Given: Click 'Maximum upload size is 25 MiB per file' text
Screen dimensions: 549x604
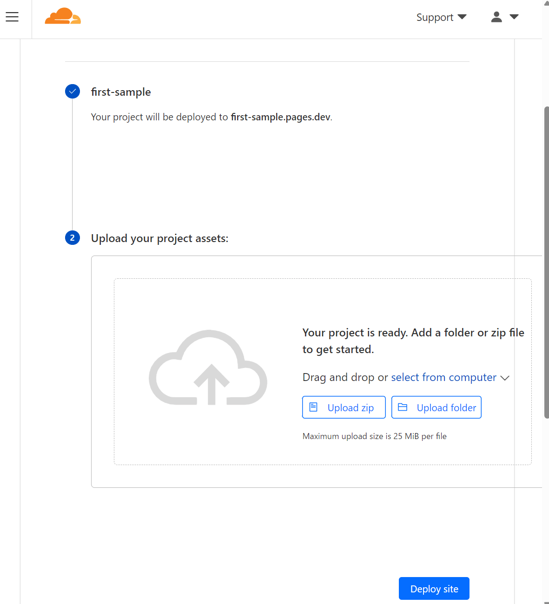Looking at the screenshot, I should click(x=375, y=436).
